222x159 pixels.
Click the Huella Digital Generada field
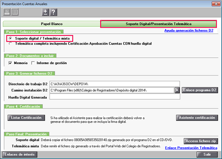click(x=115, y=97)
